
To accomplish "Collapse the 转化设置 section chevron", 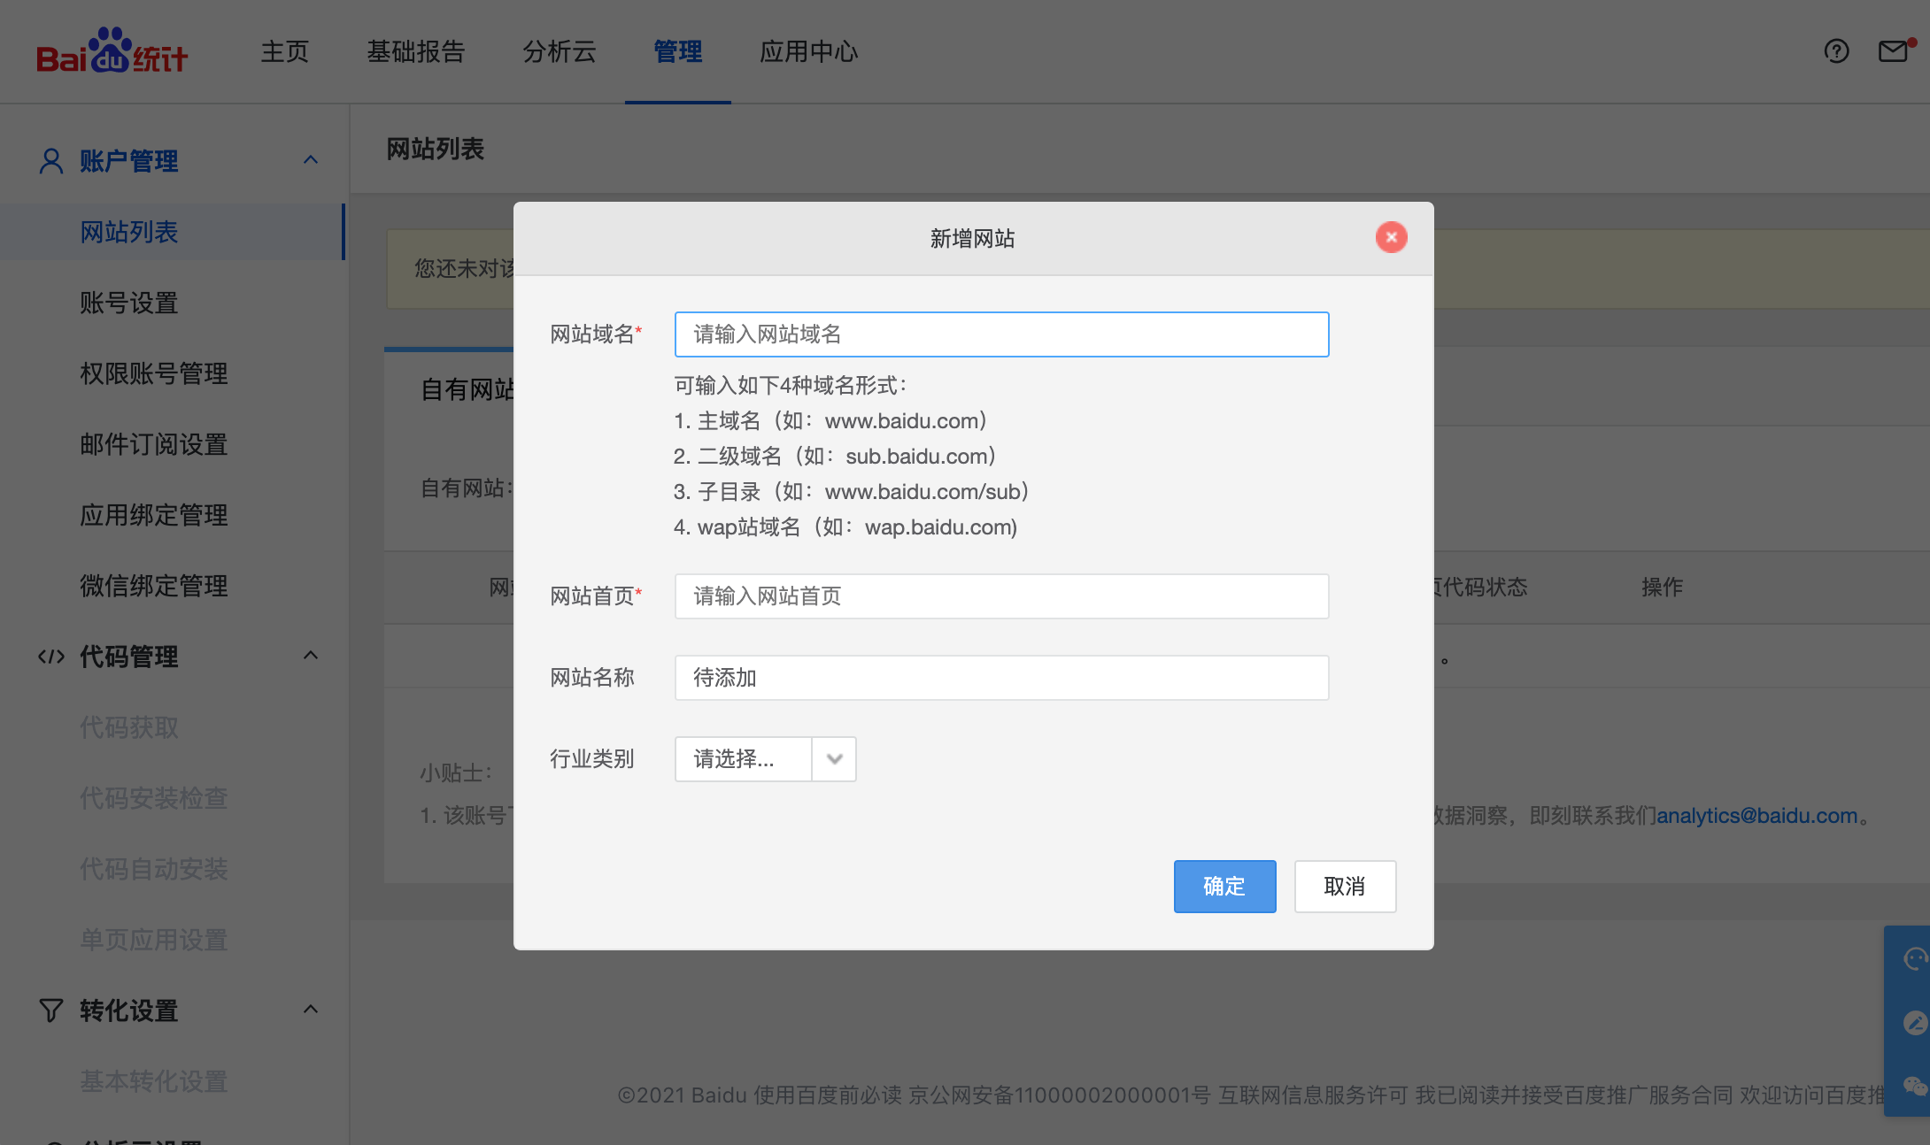I will pos(311,1010).
